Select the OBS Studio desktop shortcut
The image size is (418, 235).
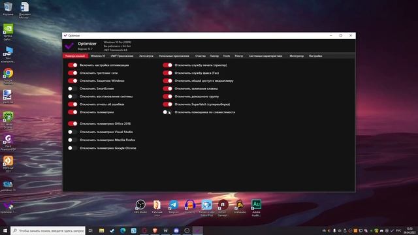(140, 206)
